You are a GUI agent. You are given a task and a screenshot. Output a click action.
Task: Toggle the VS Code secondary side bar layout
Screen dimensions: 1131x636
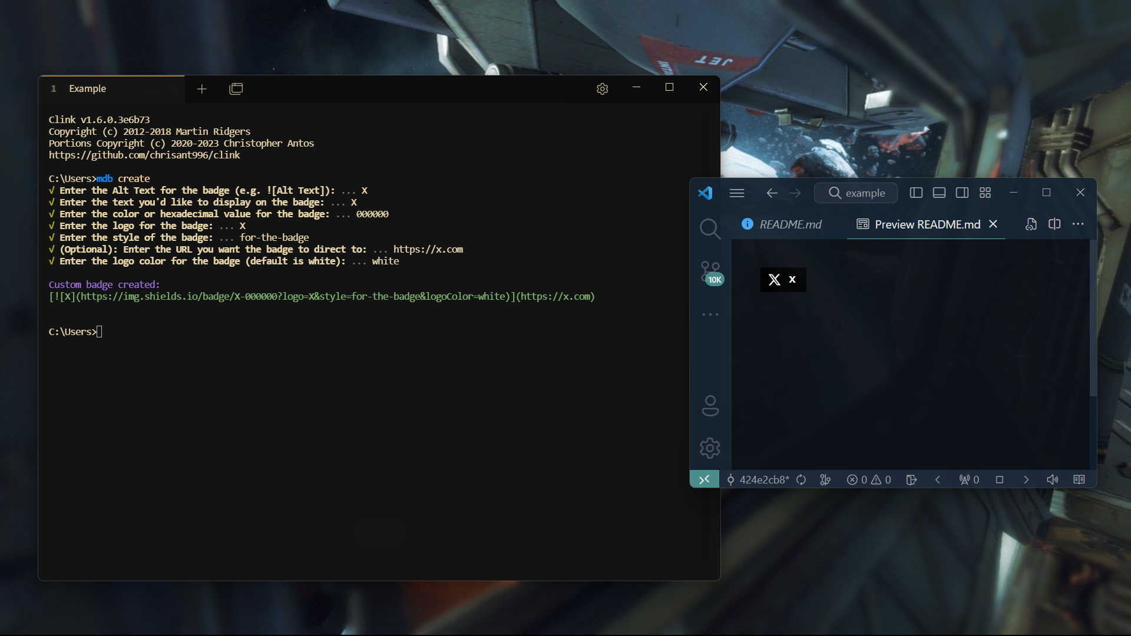click(962, 193)
